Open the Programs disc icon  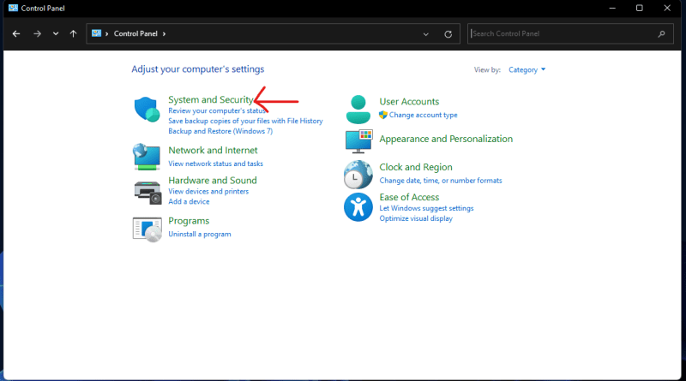[147, 229]
